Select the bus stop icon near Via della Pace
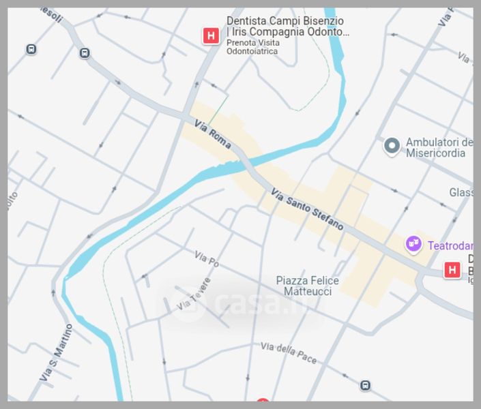Image resolution: width=481 pixels, height=409 pixels. pos(365,385)
